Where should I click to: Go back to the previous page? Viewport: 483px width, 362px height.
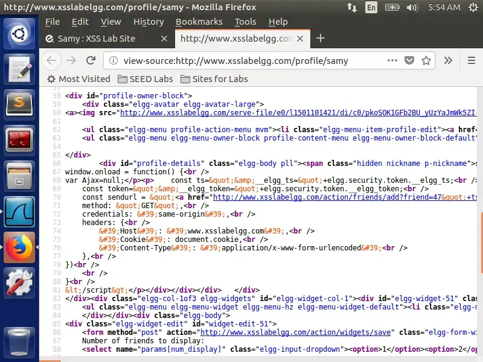pyautogui.click(x=51, y=60)
